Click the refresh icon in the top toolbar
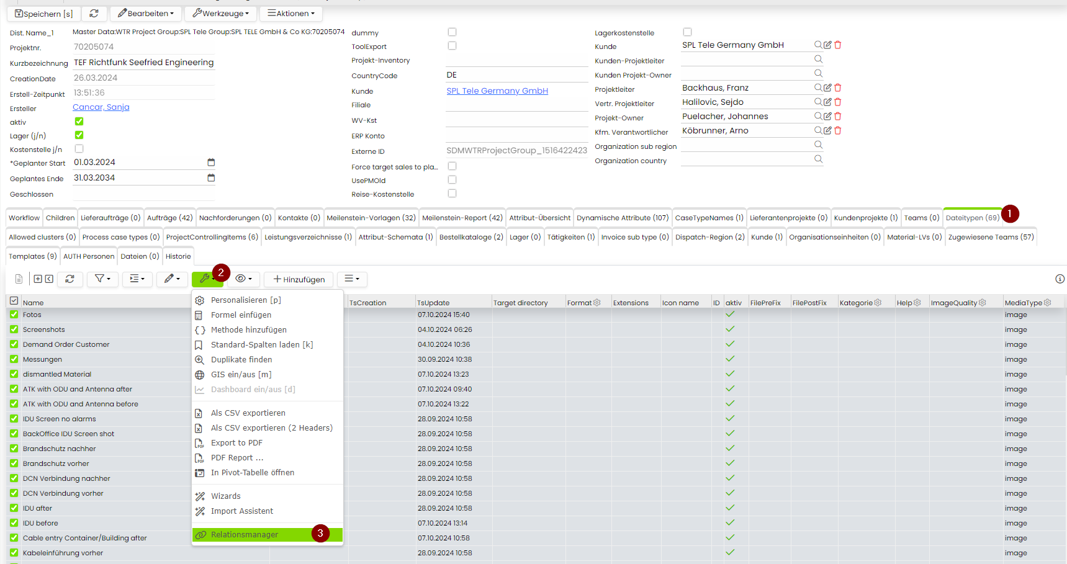Image resolution: width=1067 pixels, height=564 pixels. click(94, 13)
